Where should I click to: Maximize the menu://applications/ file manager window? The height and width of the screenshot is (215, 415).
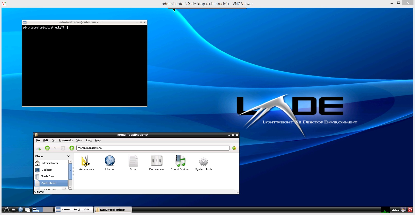tap(233, 135)
